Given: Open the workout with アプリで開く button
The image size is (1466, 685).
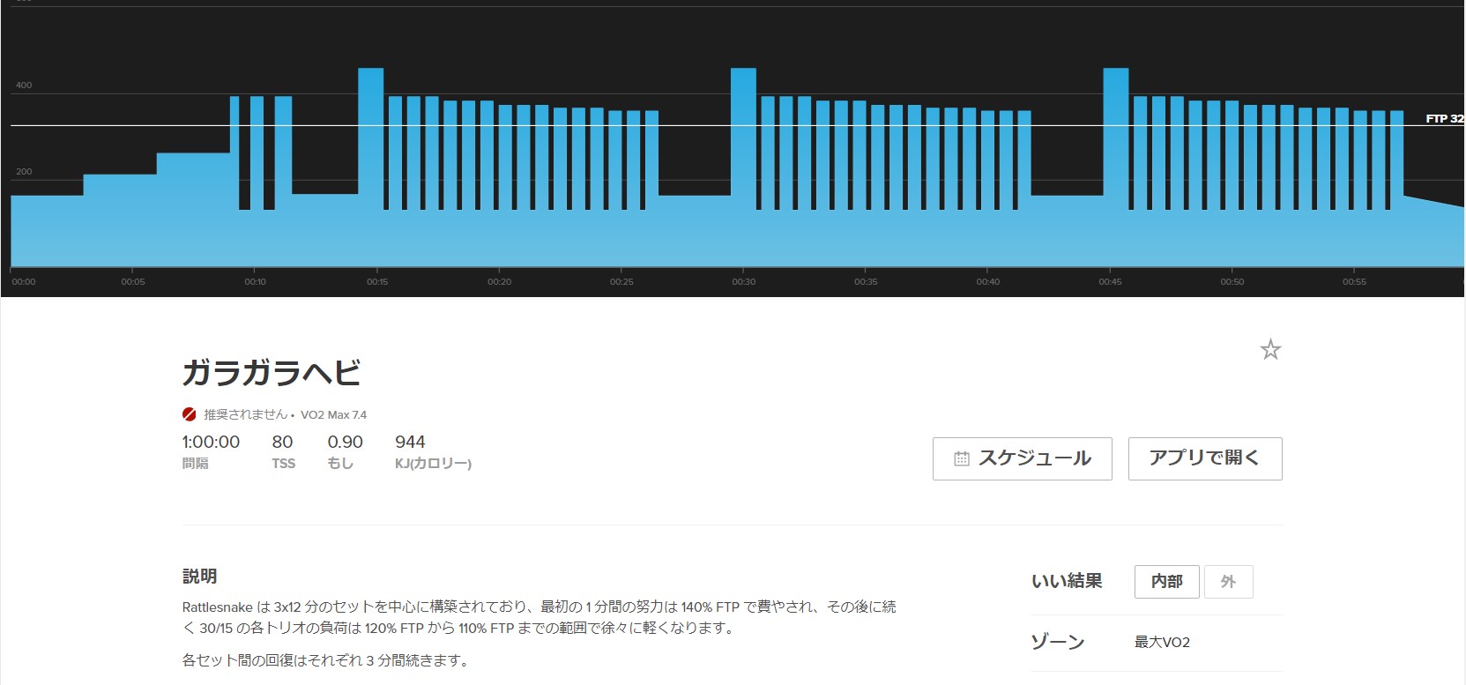Looking at the screenshot, I should [1205, 458].
